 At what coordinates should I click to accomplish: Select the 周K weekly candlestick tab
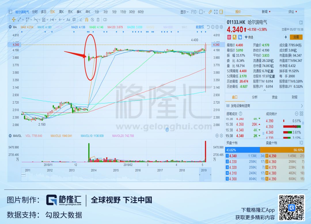click(x=61, y=12)
